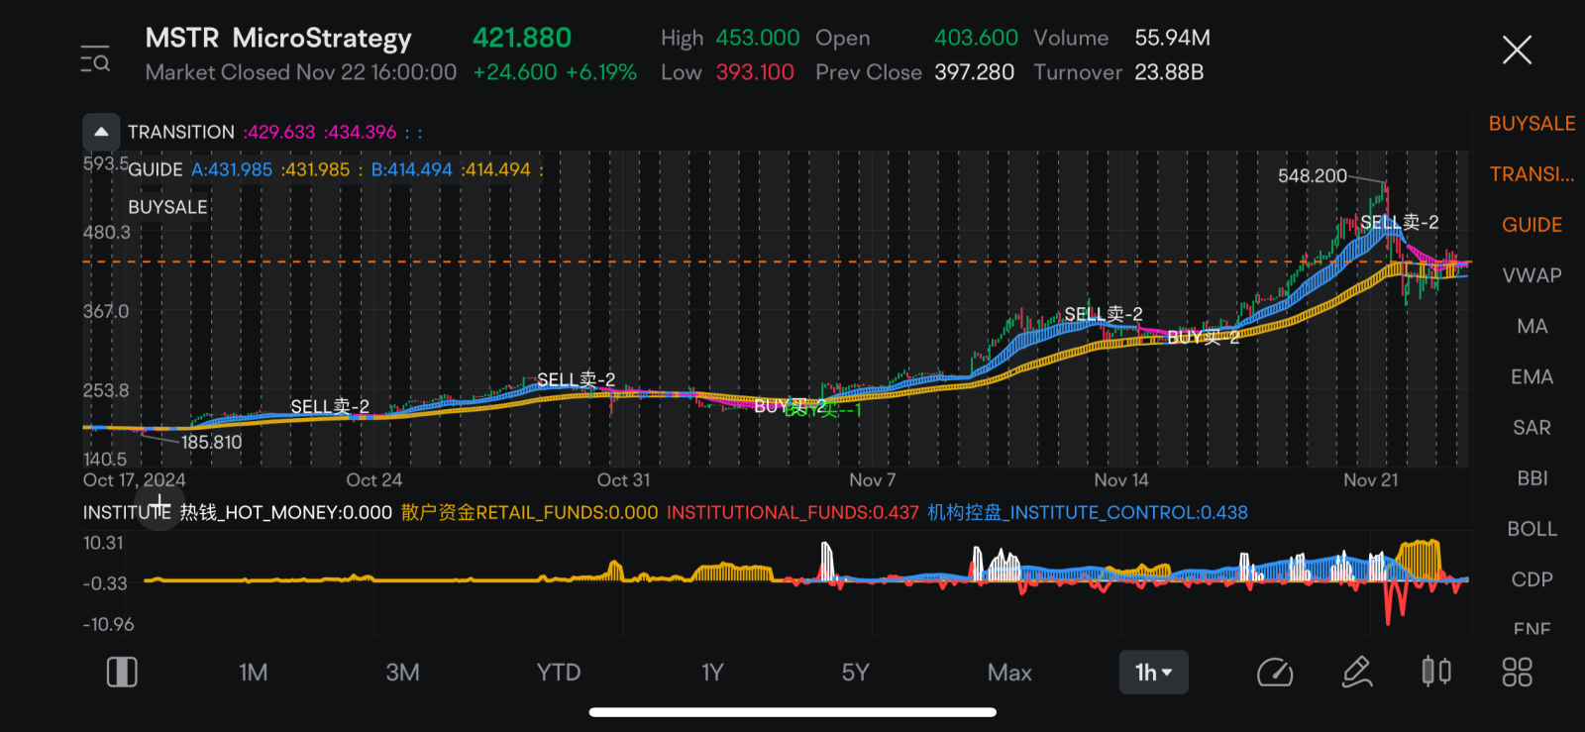Enable the EMA indicator
The width and height of the screenshot is (1585, 732).
[1532, 376]
